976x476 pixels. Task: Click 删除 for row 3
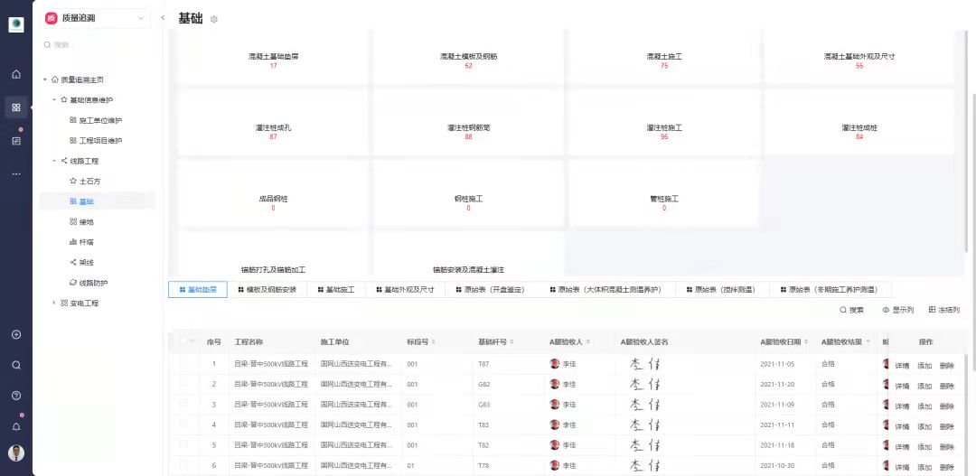point(947,406)
